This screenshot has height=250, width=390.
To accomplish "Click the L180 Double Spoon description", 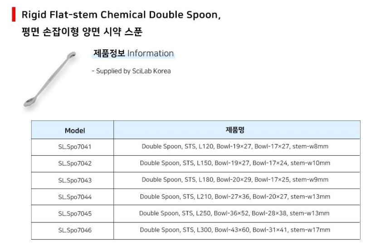I will point(235,180).
